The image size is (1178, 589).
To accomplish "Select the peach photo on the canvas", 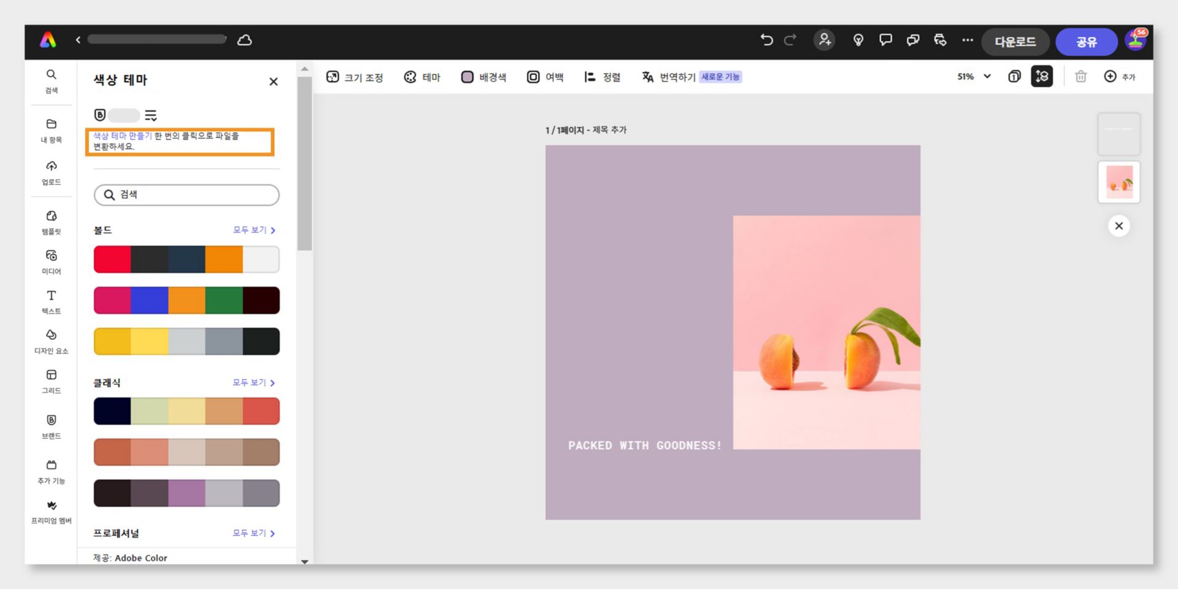I will tap(826, 332).
